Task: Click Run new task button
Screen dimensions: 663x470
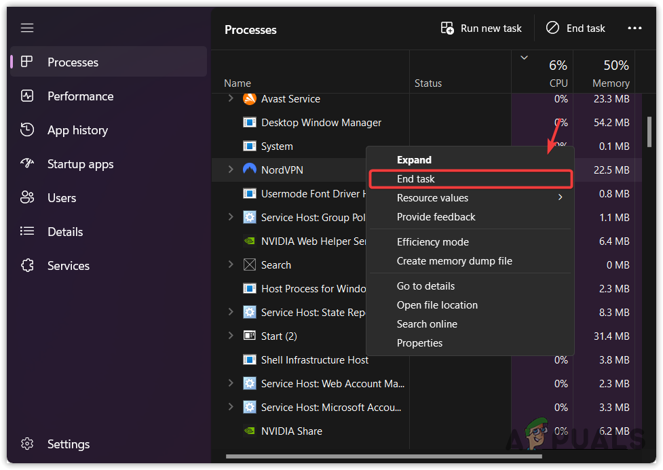Action: pyautogui.click(x=482, y=28)
